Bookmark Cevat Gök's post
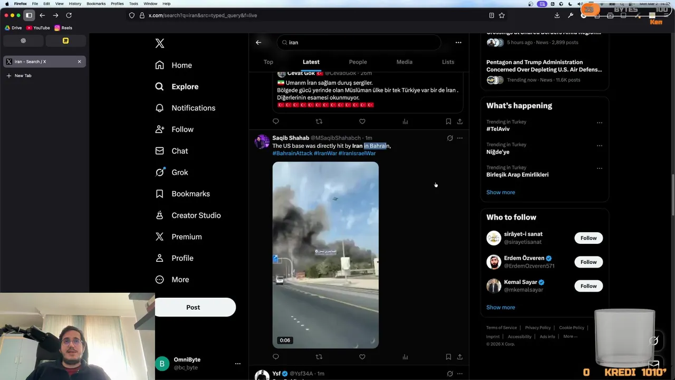The width and height of the screenshot is (675, 380). pos(448,121)
